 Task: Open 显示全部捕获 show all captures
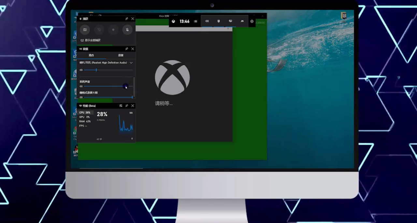click(x=91, y=40)
